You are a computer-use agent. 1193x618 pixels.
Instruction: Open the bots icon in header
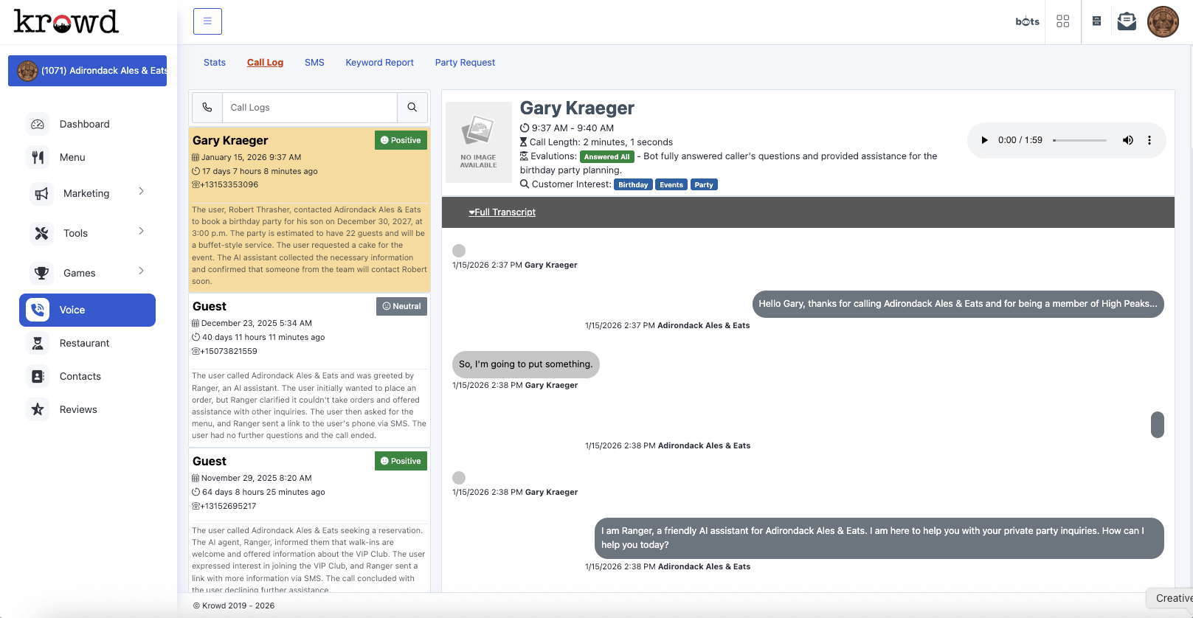coord(1027,21)
